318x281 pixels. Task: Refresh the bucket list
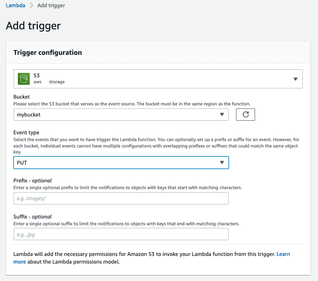(245, 114)
